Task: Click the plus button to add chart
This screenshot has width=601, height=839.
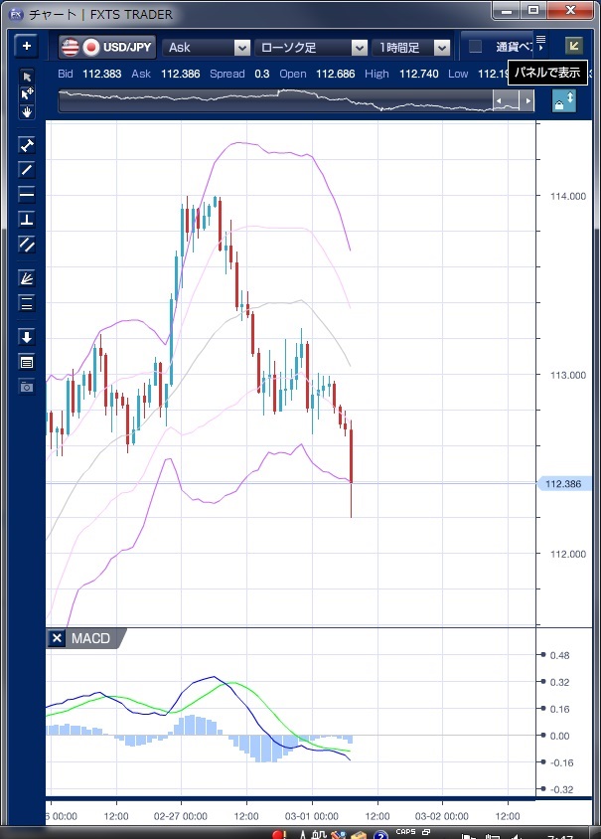Action: click(27, 47)
